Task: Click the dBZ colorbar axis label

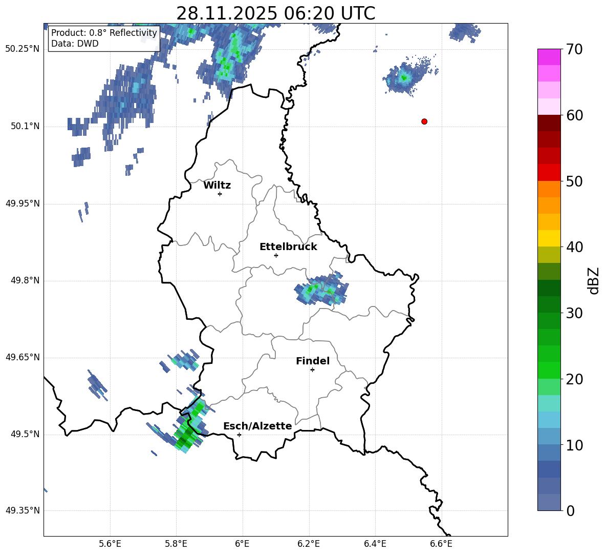Action: tap(594, 281)
